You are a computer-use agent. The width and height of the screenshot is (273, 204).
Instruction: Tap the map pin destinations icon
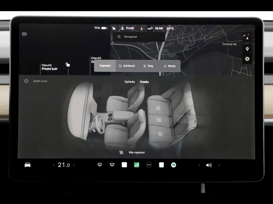[247, 49]
